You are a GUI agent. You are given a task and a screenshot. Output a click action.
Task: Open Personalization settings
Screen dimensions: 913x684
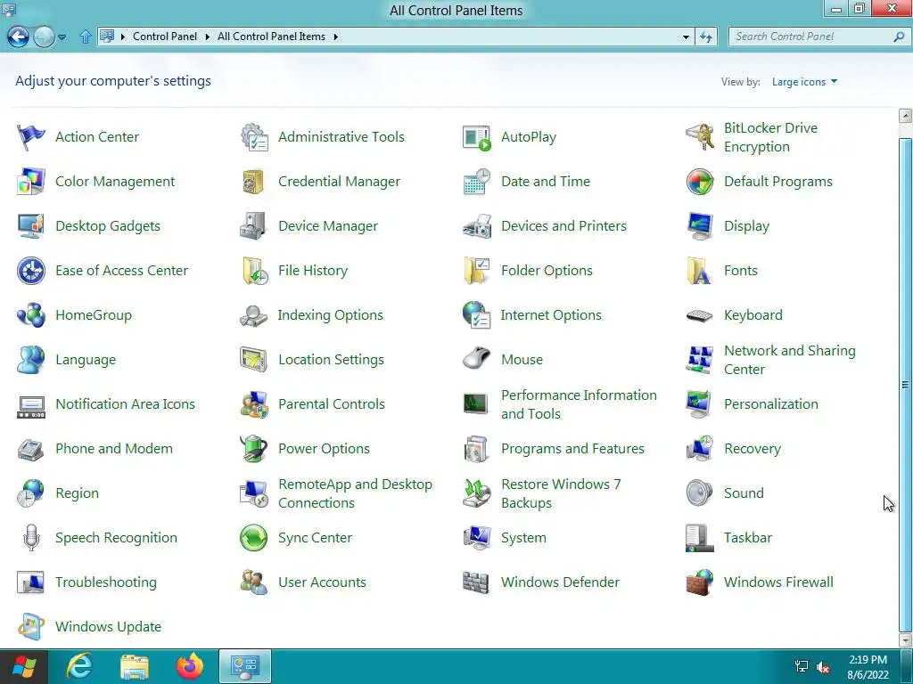(771, 404)
